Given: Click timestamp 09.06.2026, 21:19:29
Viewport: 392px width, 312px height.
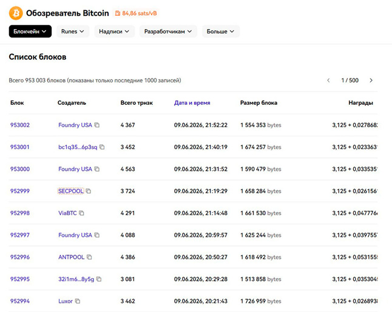Looking at the screenshot, I should [201, 191].
